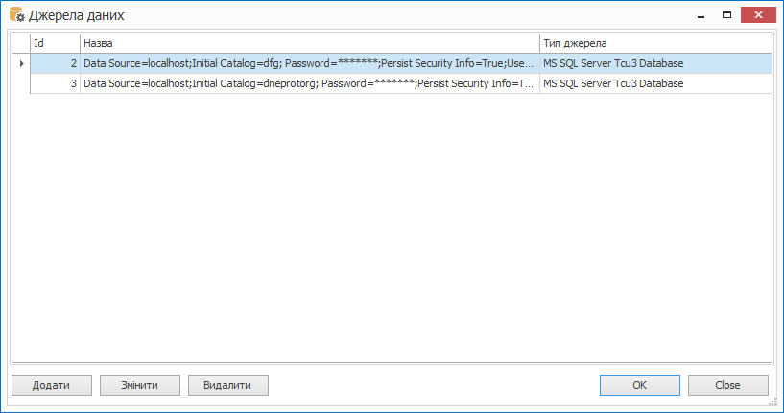This screenshot has height=413, width=784.
Task: Click the Id cell with value 2
Action: click(x=55, y=64)
